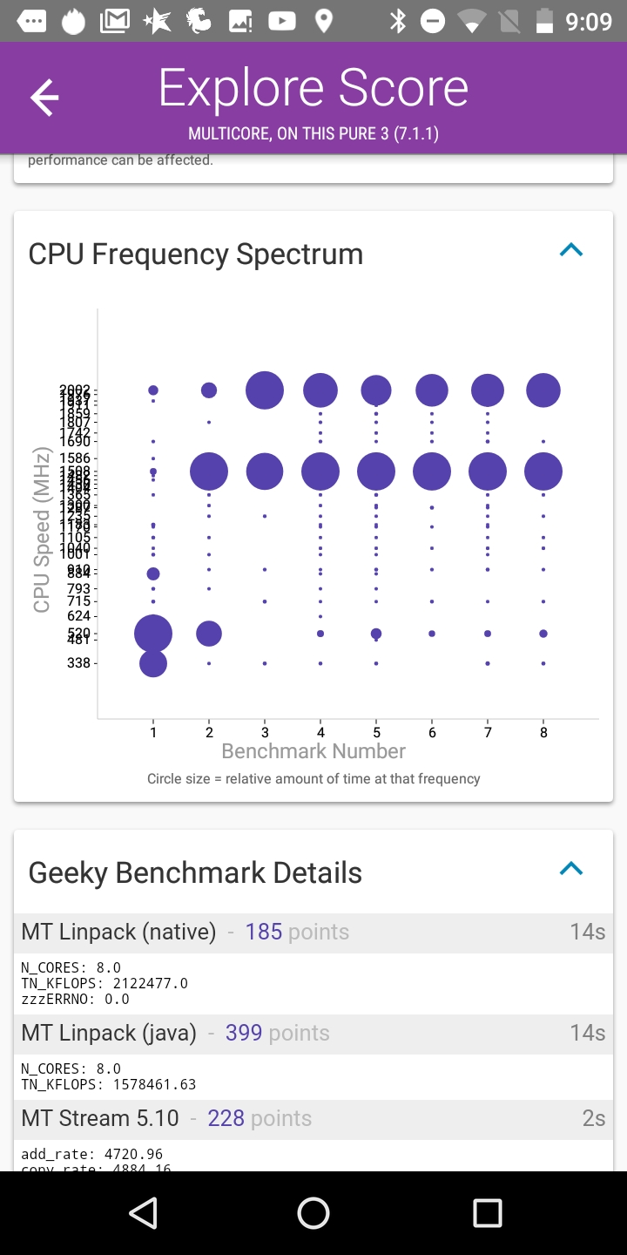
Task: Tap the Explore Score title text
Action: 313,89
